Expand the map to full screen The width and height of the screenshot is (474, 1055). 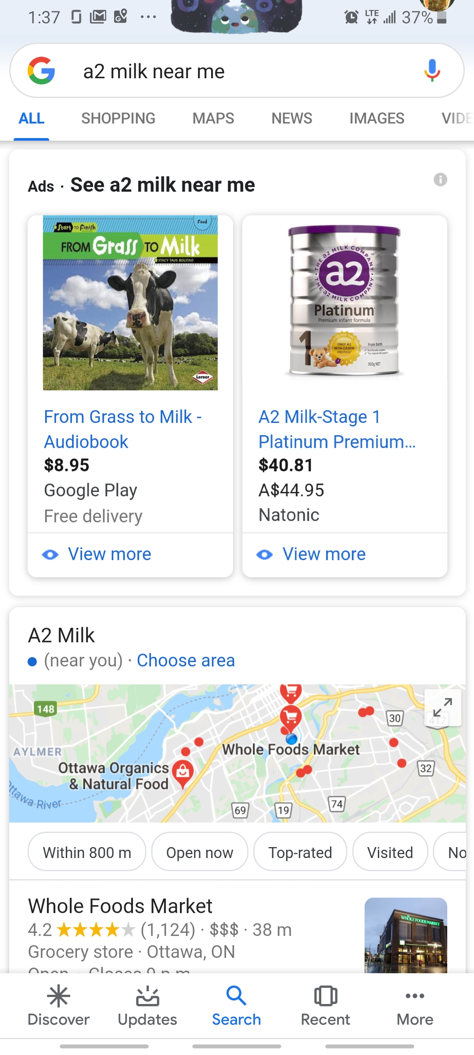[442, 708]
